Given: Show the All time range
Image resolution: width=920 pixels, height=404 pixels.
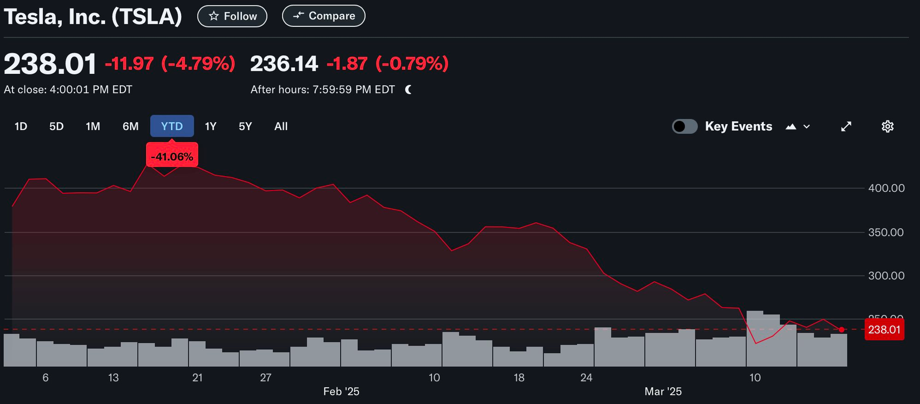Looking at the screenshot, I should tap(281, 127).
